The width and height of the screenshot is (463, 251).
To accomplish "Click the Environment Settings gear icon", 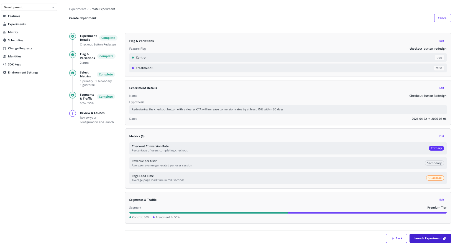I will (5, 72).
